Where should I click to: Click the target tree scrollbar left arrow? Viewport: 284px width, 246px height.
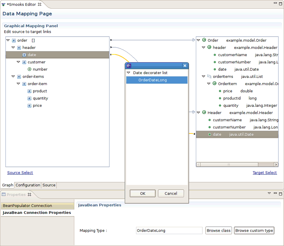(198, 165)
